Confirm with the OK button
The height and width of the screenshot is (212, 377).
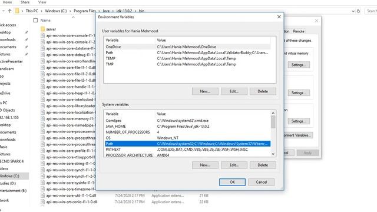click(x=232, y=182)
